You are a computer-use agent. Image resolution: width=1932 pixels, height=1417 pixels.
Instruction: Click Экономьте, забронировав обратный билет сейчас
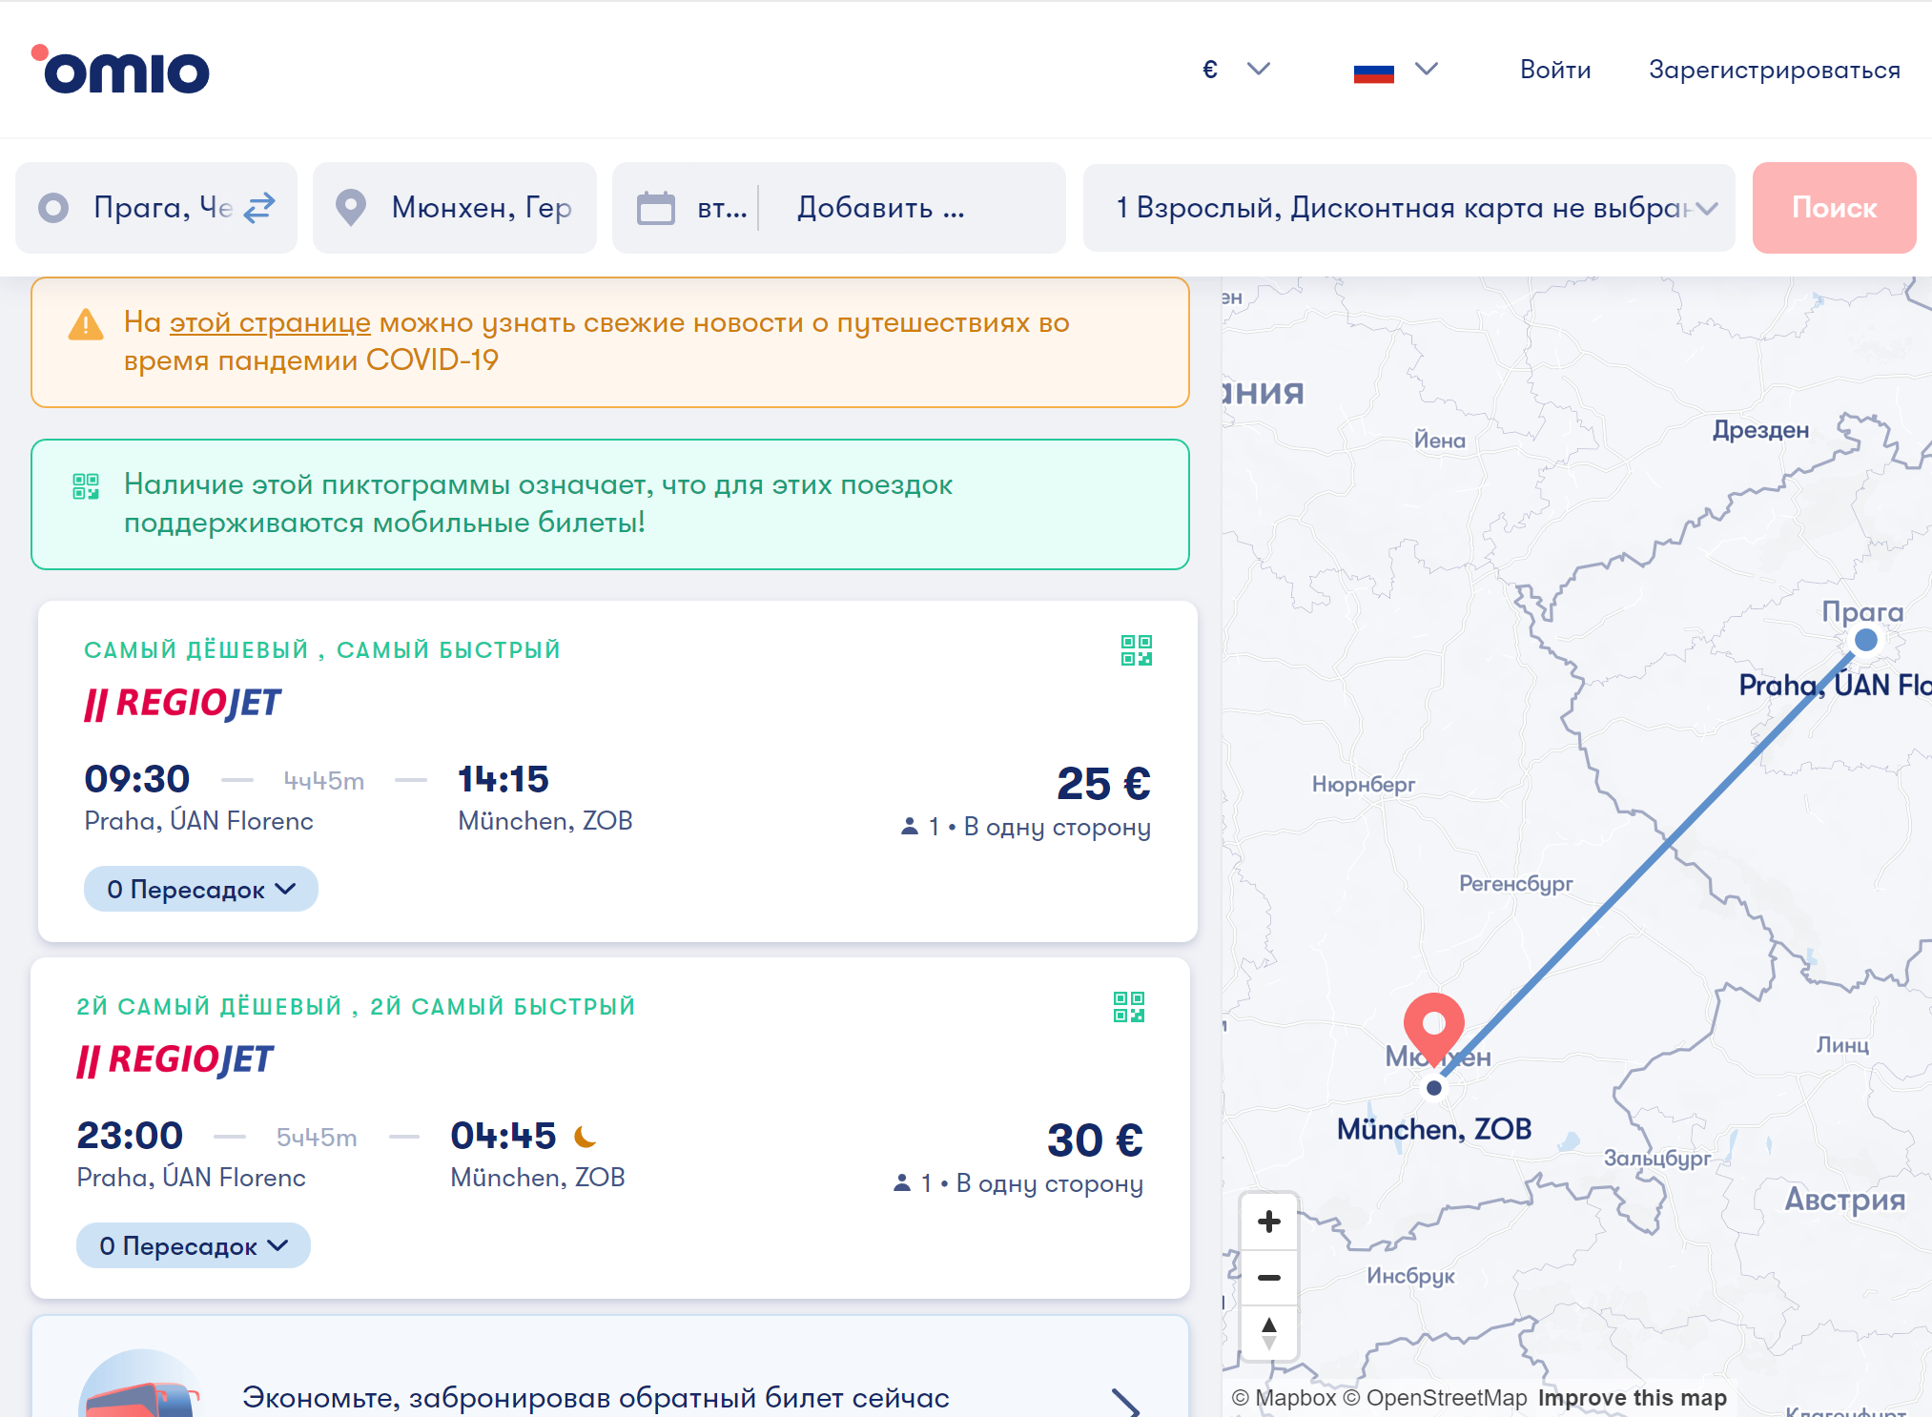coord(596,1398)
